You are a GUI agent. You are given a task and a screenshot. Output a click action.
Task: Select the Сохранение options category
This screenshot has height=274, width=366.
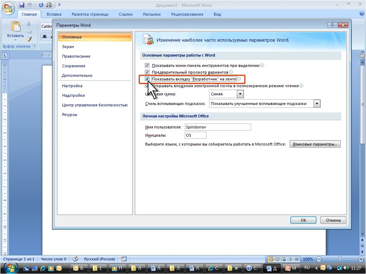(x=95, y=66)
